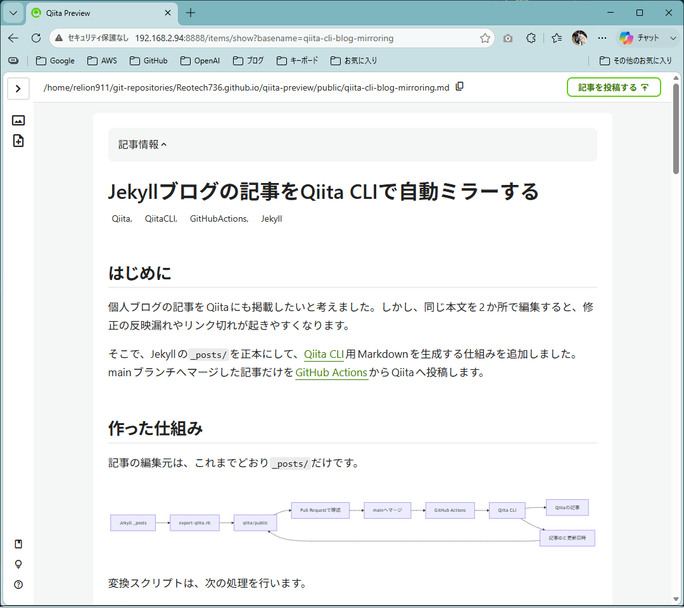Open a new browser tab

(191, 13)
